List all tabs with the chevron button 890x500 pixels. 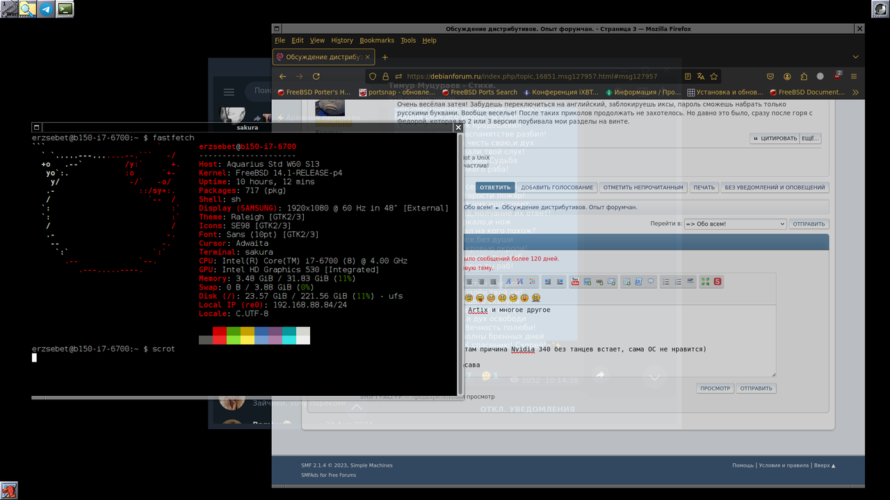(x=855, y=57)
